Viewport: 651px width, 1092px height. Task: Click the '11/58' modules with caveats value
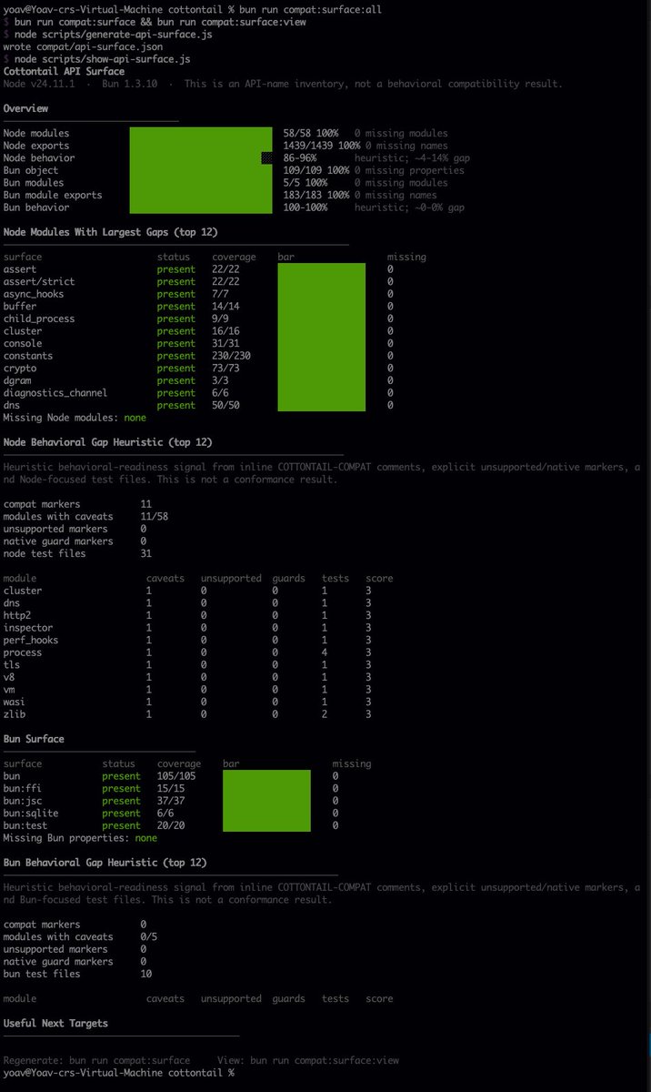(x=155, y=516)
